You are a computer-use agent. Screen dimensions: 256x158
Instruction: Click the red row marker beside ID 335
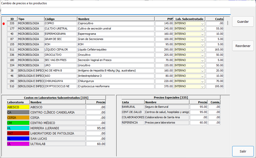coord(4,23)
